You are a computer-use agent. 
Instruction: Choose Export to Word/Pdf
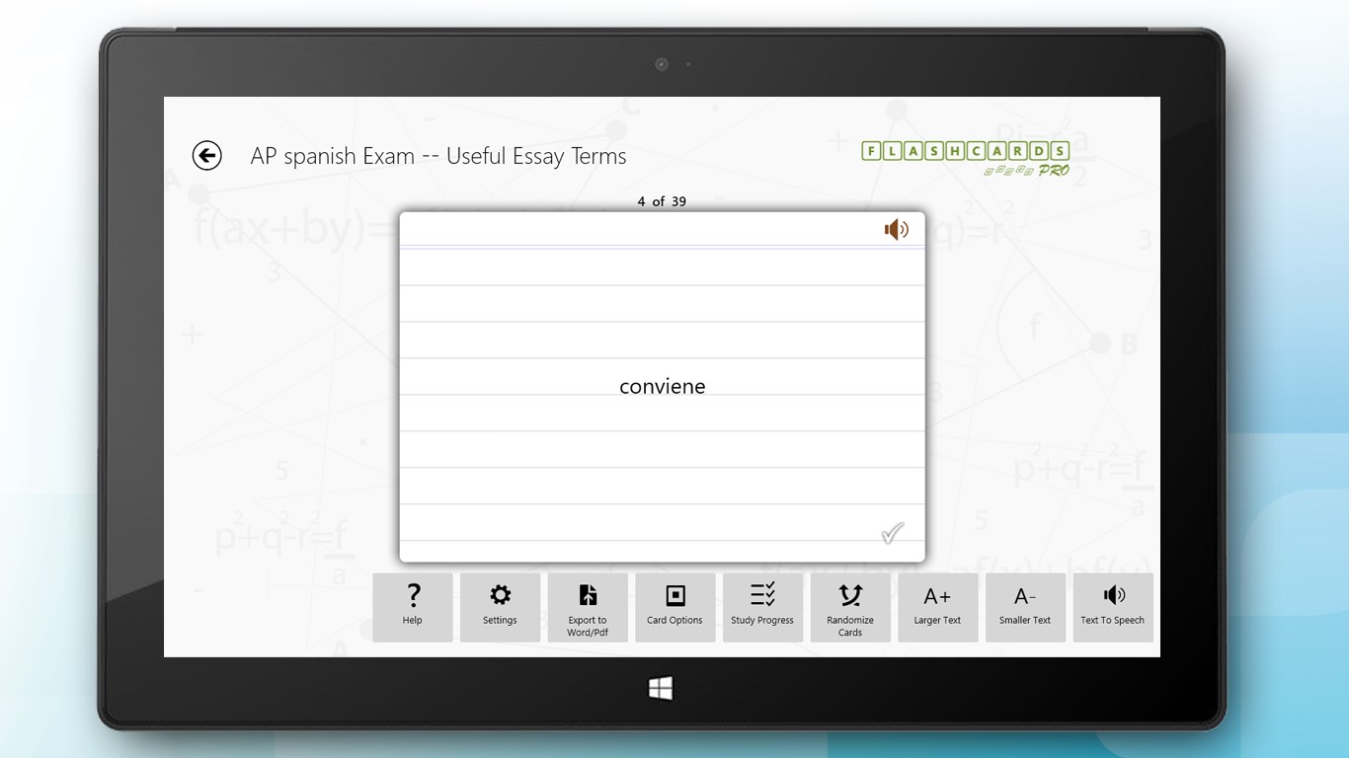[x=588, y=607]
